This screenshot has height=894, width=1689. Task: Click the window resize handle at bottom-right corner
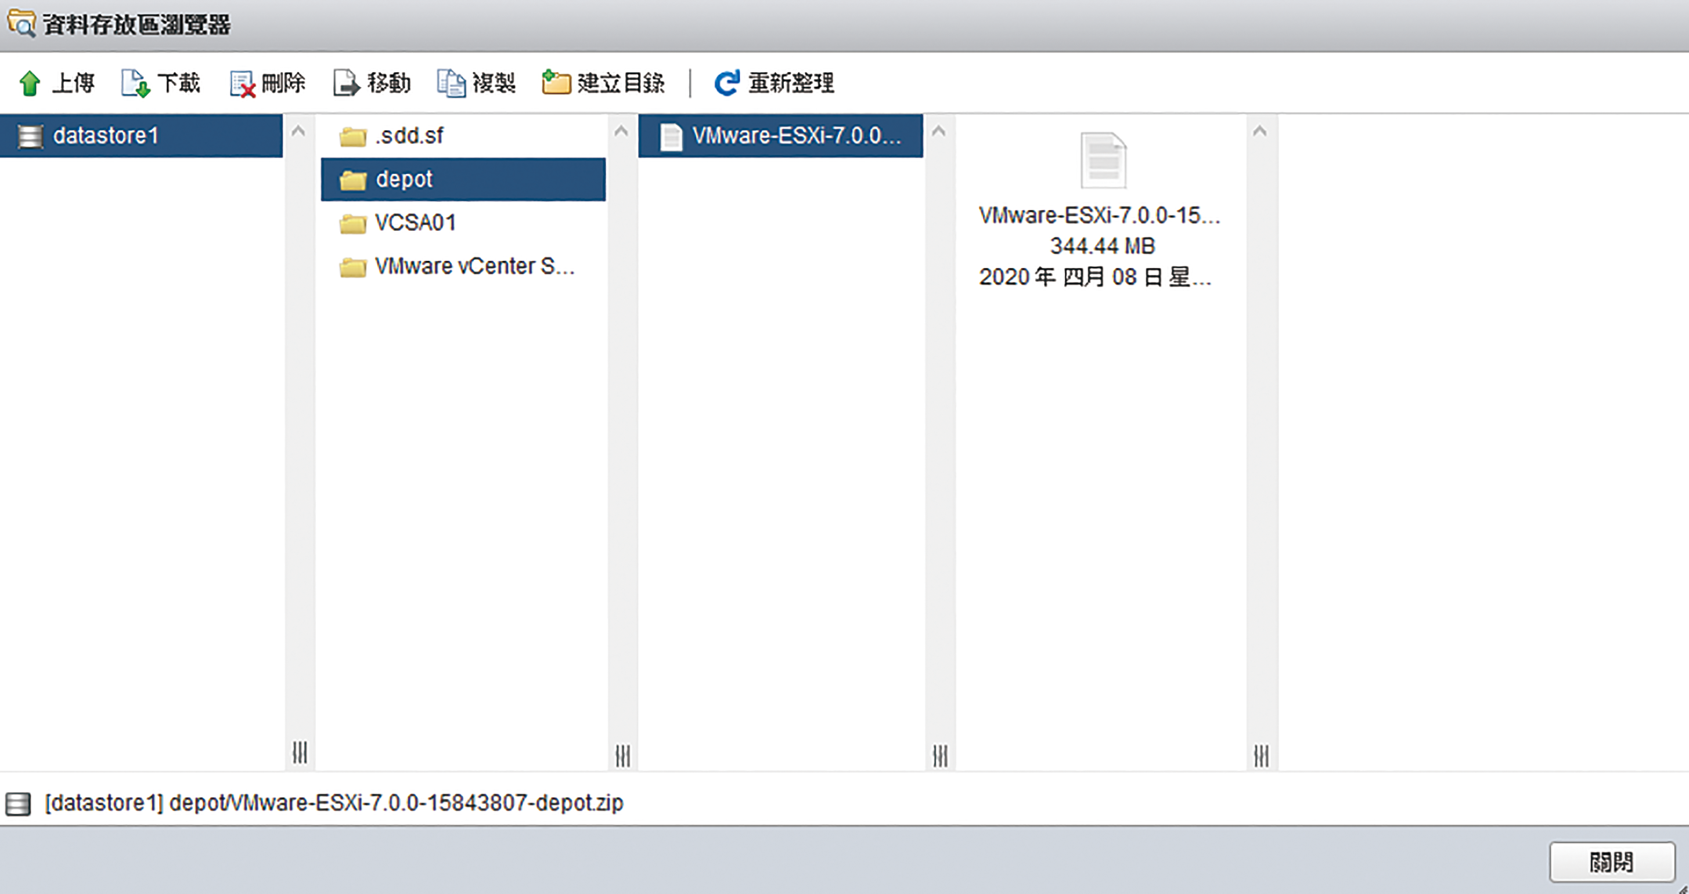point(1683,888)
